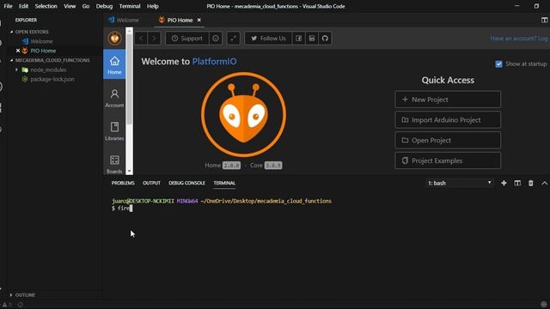Open the Go menu
The width and height of the screenshot is (550, 309).
[86, 6]
